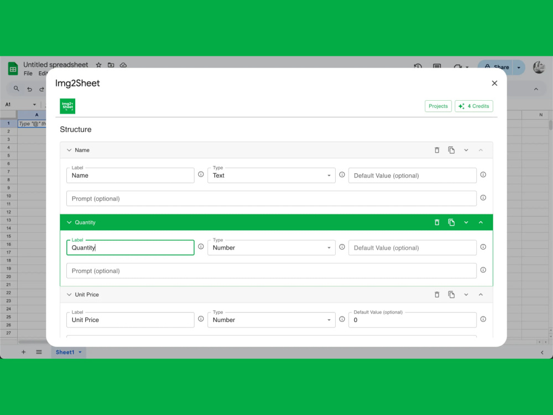Screen dimensions: 553x415
Task: Click the Untitled spreadsheet title
Action: pyautogui.click(x=55, y=65)
